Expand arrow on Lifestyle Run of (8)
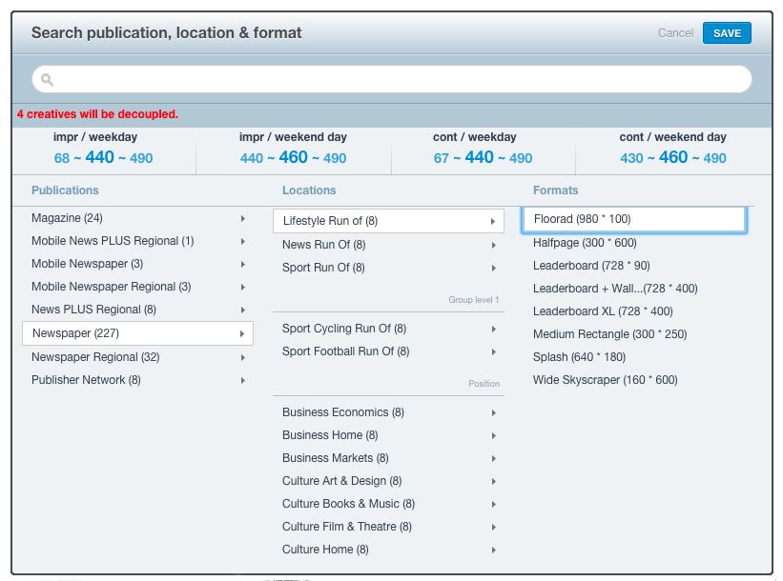Image resolution: width=783 pixels, height=581 pixels. click(x=492, y=221)
